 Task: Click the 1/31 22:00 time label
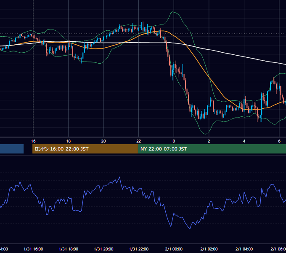[139, 249]
